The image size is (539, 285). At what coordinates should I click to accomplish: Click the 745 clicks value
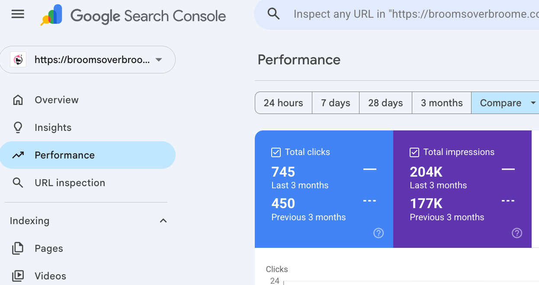pos(283,172)
